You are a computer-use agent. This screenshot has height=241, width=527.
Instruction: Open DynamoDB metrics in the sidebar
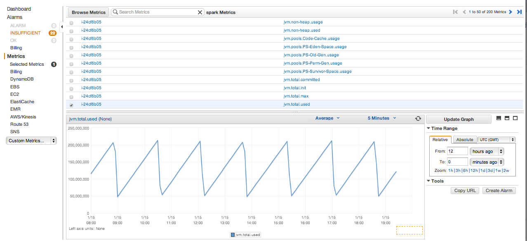22,79
